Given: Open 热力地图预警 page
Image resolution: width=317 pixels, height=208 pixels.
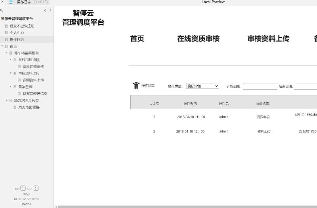Looking at the screenshot, I should pyautogui.click(x=29, y=107).
